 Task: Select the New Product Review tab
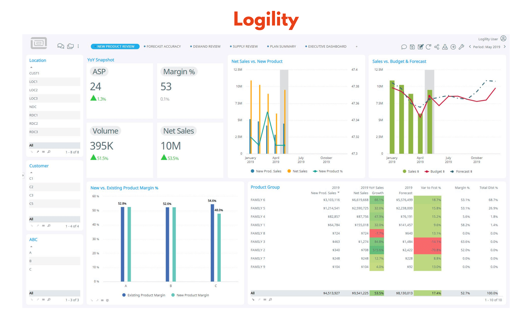(x=115, y=47)
